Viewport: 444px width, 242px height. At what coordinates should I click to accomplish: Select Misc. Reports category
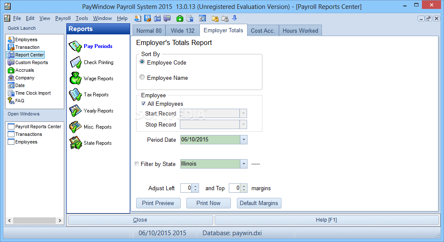[x=91, y=127]
